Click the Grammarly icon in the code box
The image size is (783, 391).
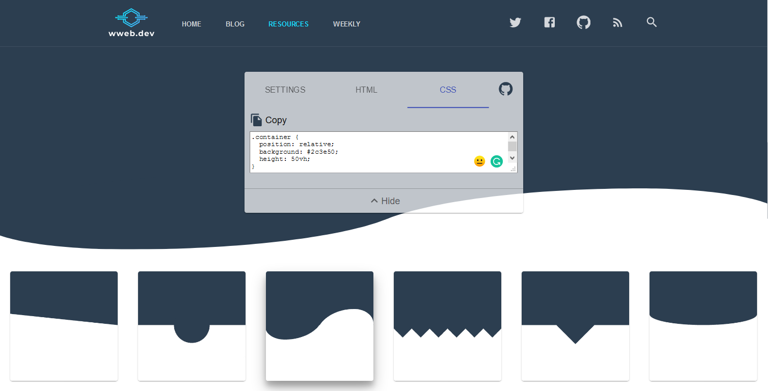(497, 161)
